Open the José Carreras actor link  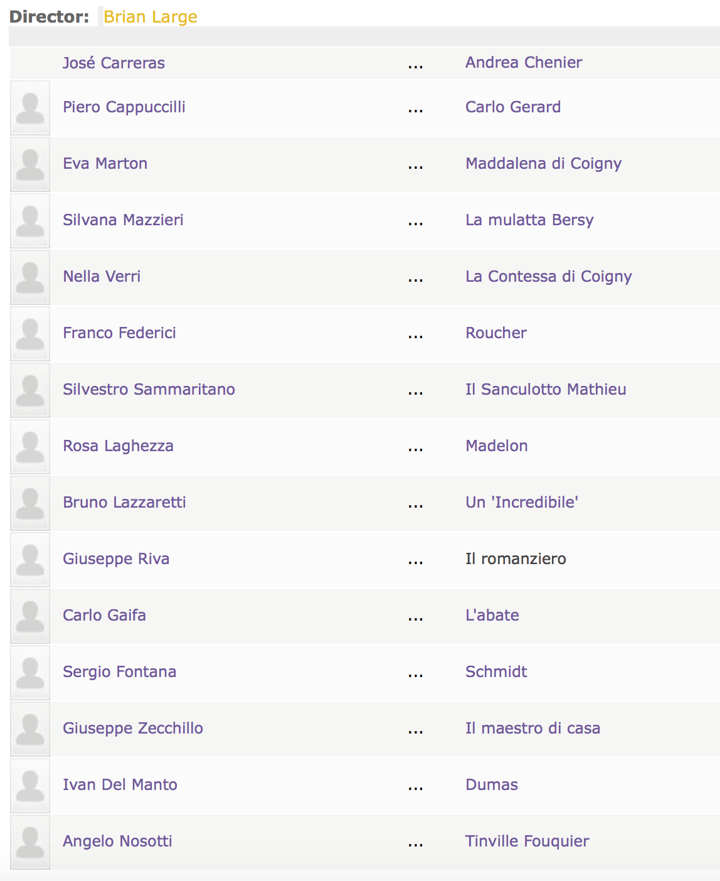click(x=114, y=63)
